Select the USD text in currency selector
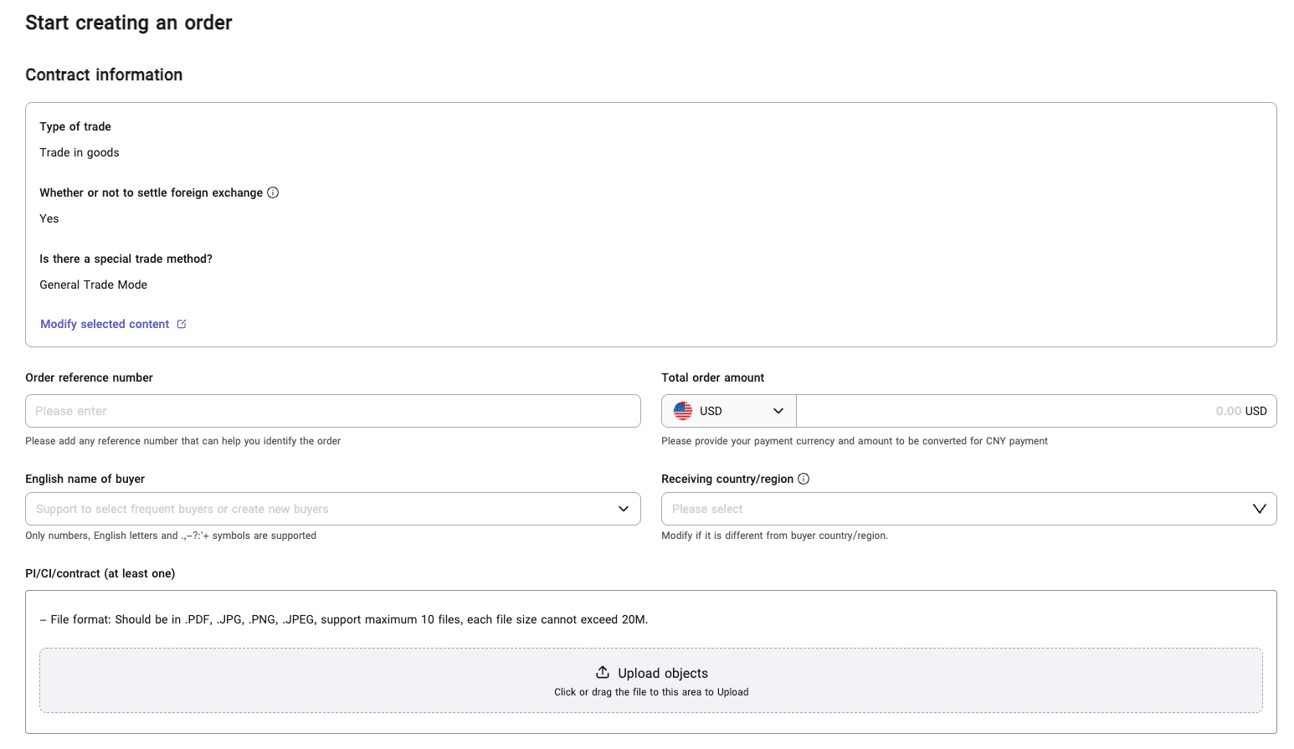 [x=711, y=411]
